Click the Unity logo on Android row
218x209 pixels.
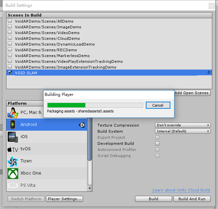pyautogui.click(x=82, y=125)
